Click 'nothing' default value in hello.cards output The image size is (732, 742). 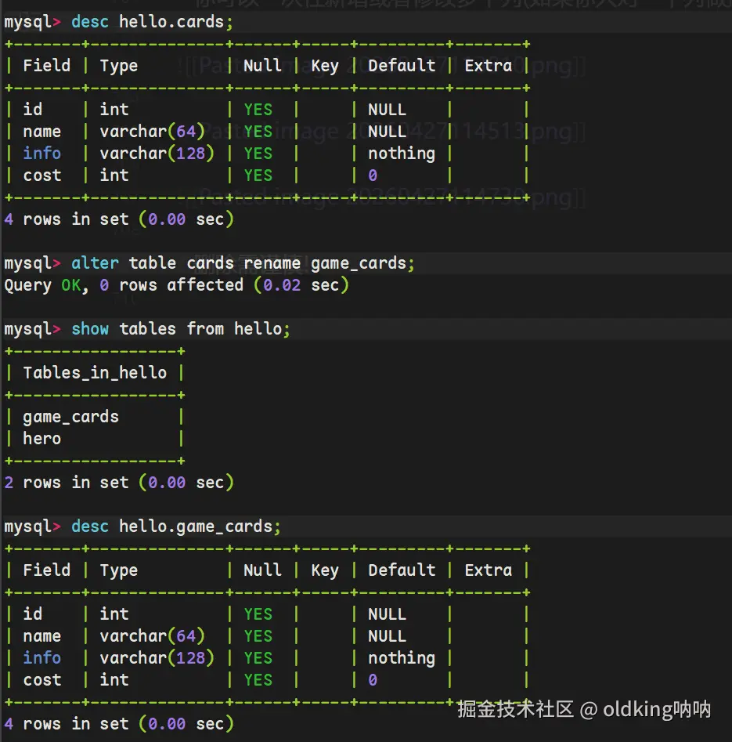(x=401, y=154)
